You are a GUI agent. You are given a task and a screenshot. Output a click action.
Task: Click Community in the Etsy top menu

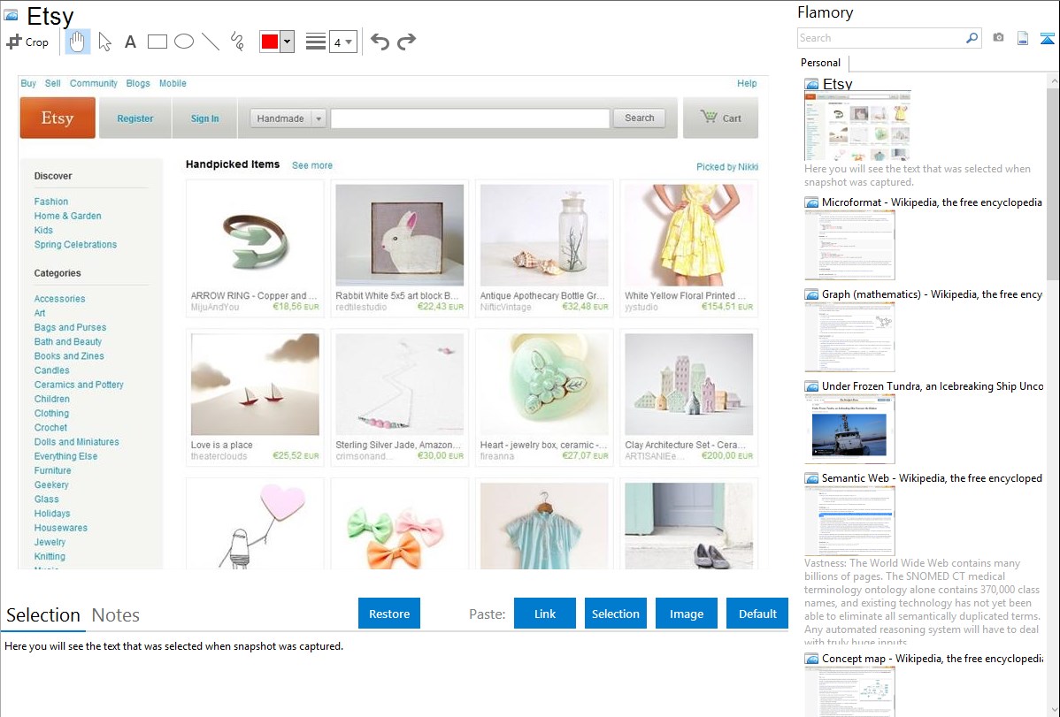[93, 83]
